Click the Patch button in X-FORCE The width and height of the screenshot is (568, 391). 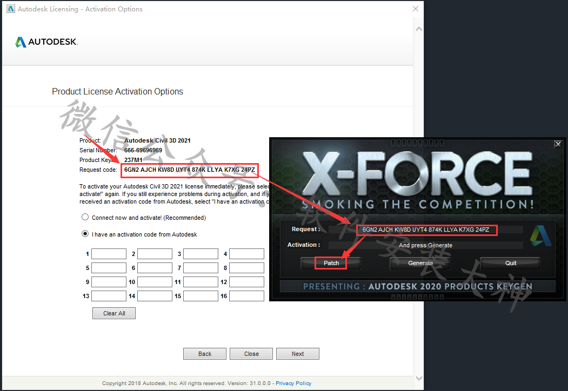point(331,263)
